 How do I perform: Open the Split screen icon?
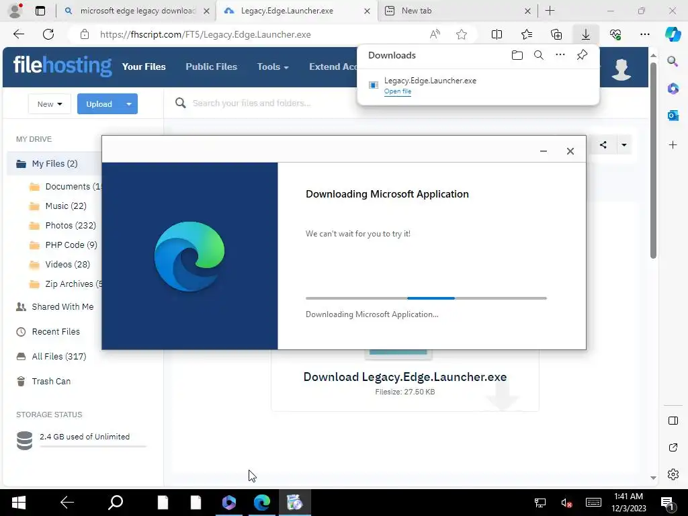pos(497,34)
